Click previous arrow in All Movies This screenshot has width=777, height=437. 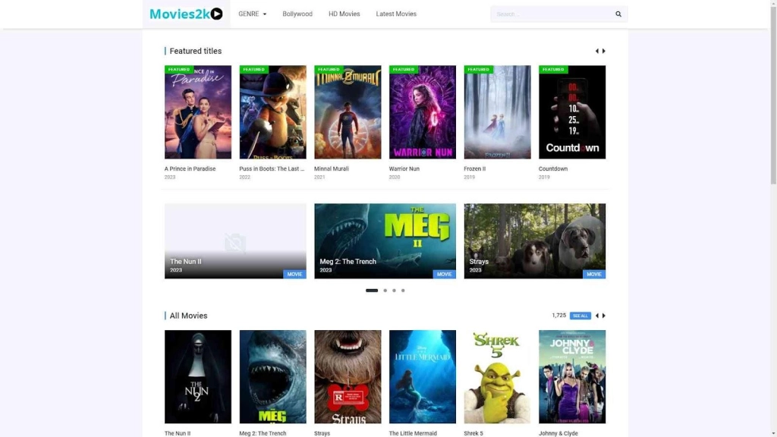[x=596, y=316]
